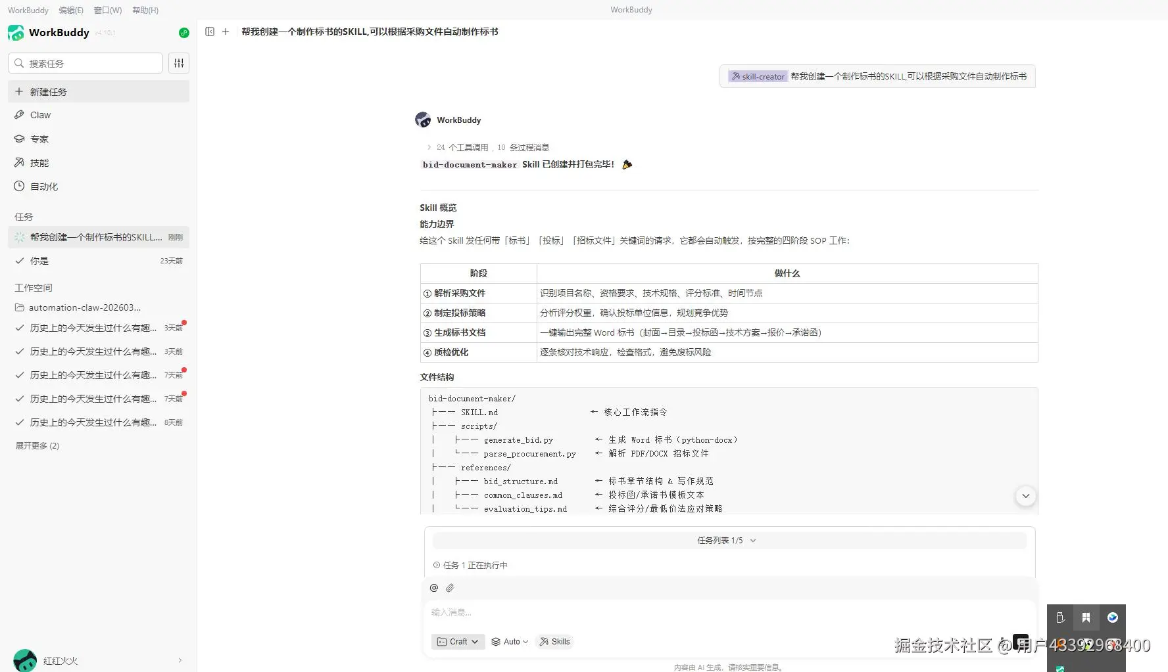The image size is (1168, 672).
Task: Click SKILL.md in file structure
Action: pyautogui.click(x=479, y=413)
